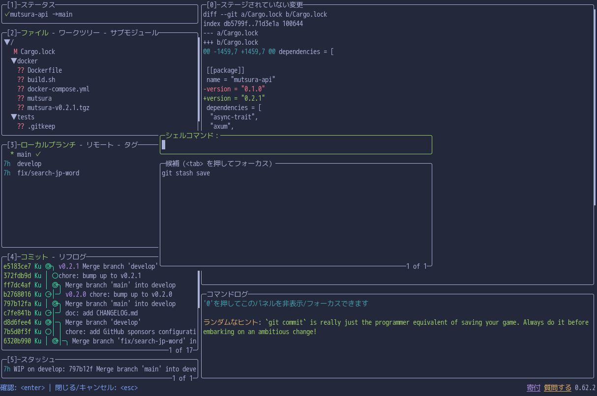
Task: Click graph node of commit e5183ce7
Action: [48, 266]
